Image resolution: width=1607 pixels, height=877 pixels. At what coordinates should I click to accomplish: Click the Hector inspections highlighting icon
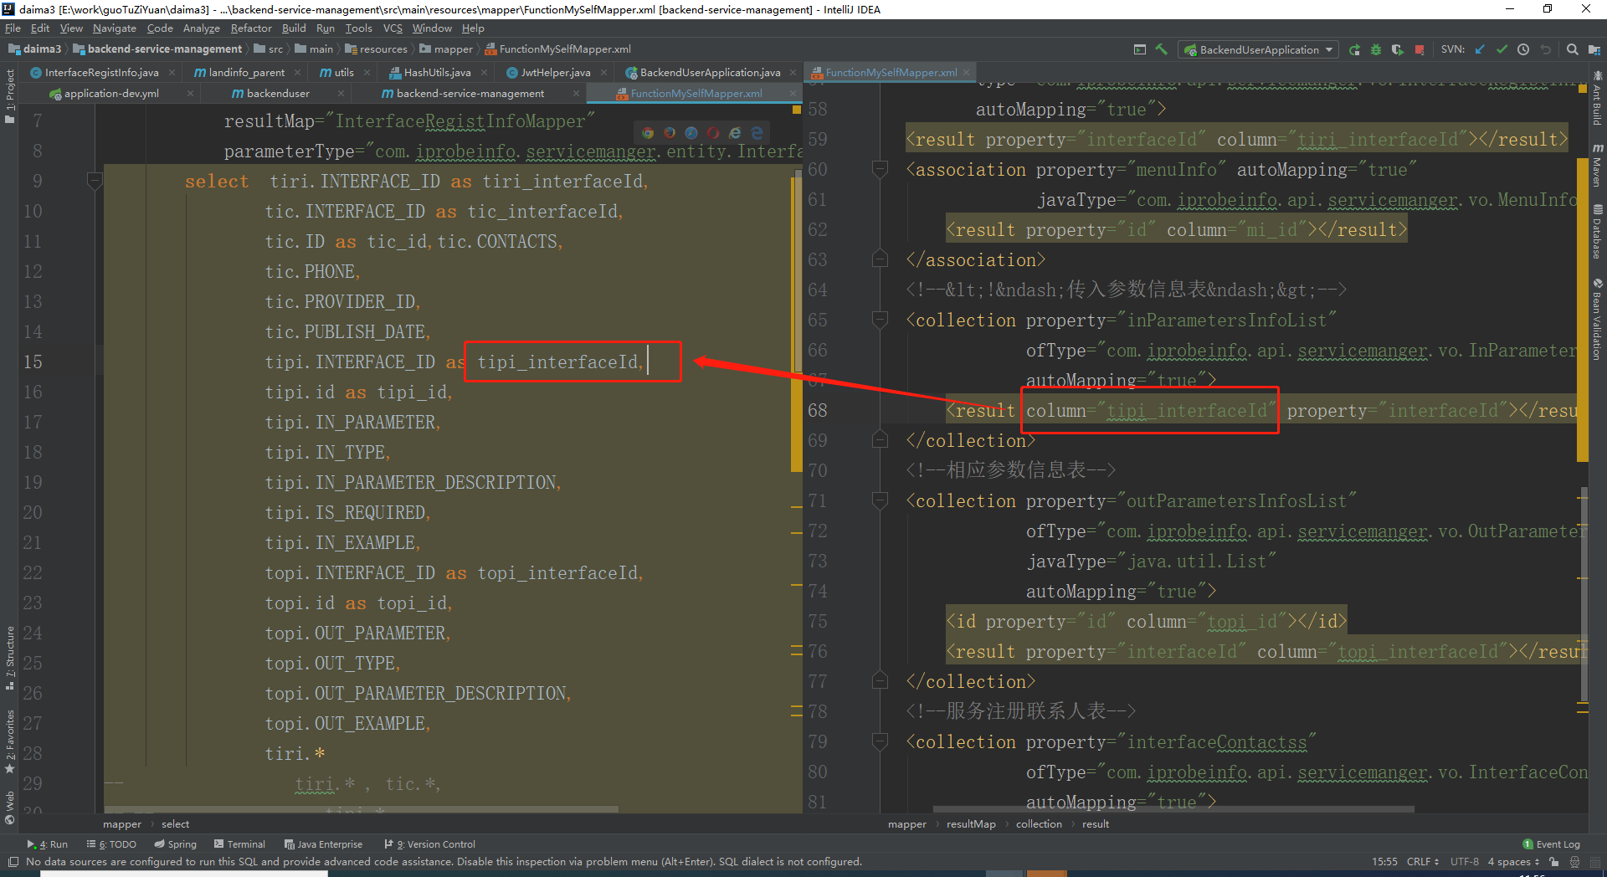1575,862
